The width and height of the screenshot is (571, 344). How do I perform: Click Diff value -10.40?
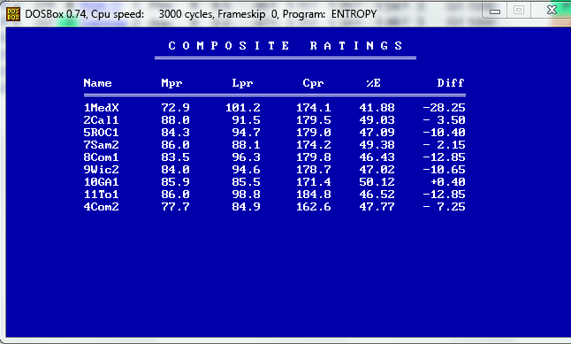[x=444, y=133]
